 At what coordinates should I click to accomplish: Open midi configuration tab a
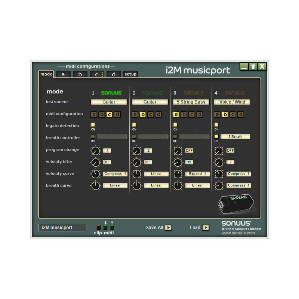(x=63, y=74)
